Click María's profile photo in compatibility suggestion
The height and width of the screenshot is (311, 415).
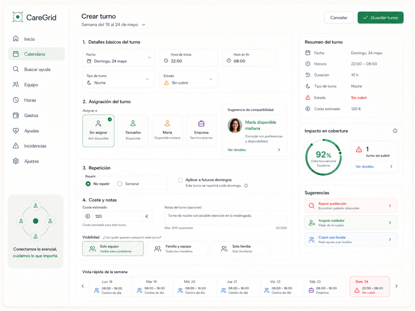tap(235, 125)
